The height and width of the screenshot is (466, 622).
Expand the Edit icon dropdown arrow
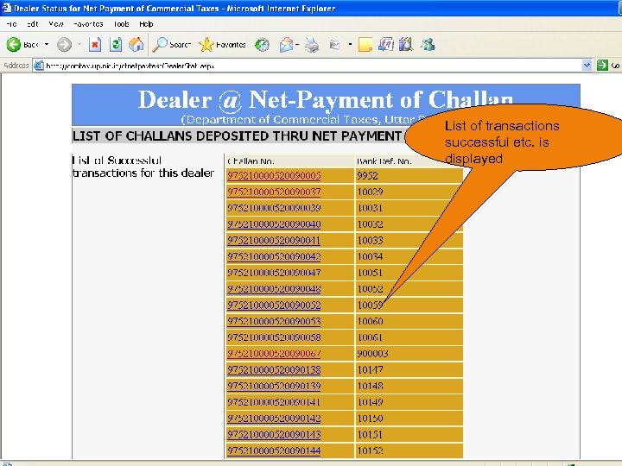point(350,44)
